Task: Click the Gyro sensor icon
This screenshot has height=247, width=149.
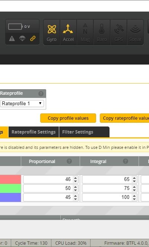Action: click(x=52, y=32)
